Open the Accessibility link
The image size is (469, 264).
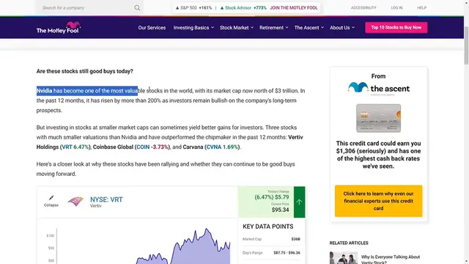click(363, 8)
